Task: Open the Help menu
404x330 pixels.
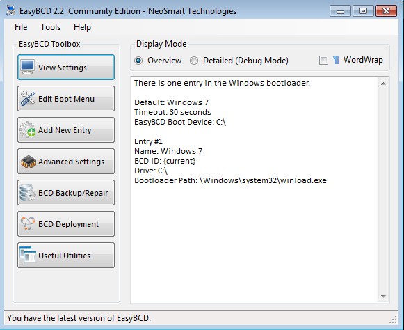Action: pyautogui.click(x=82, y=27)
